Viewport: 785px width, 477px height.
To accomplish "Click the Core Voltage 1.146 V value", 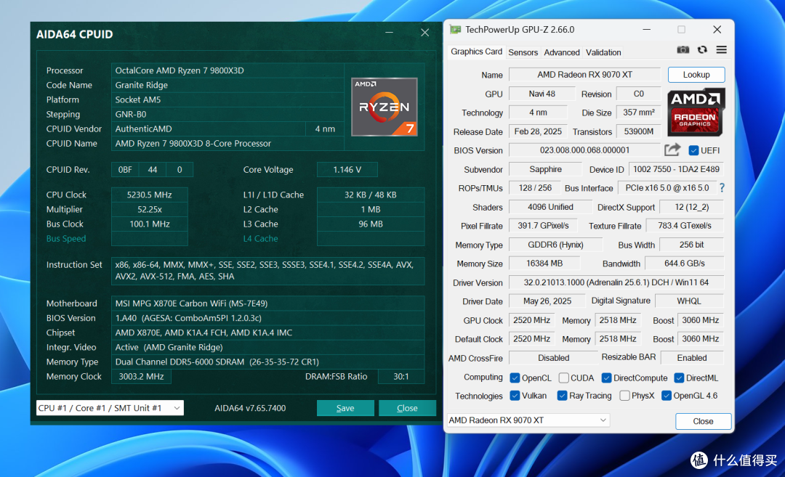I will point(347,170).
